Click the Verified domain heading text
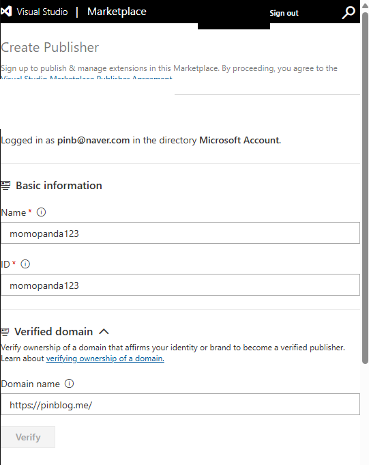This screenshot has width=369, height=465. click(x=54, y=332)
